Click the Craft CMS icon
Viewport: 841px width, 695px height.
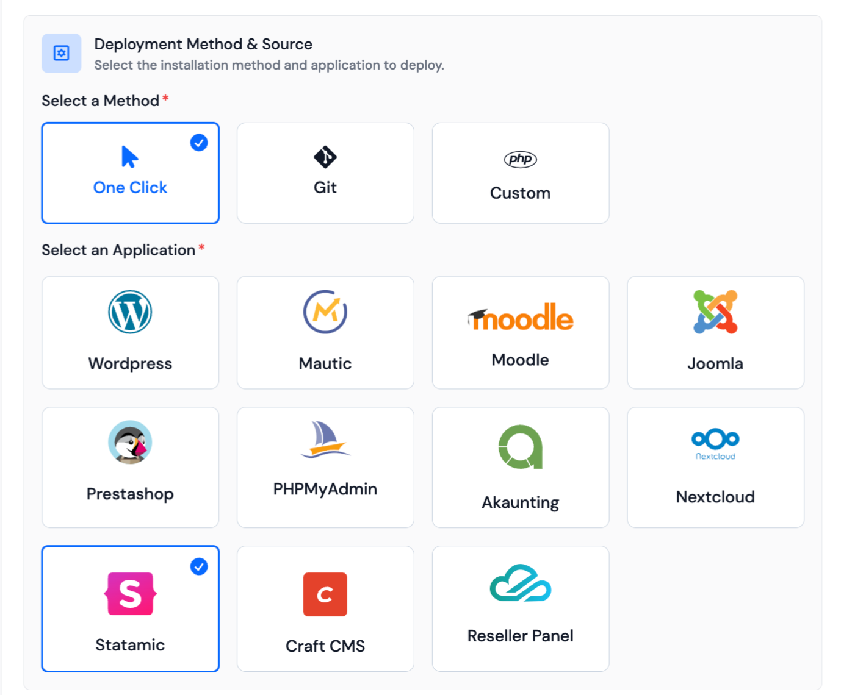click(x=325, y=594)
